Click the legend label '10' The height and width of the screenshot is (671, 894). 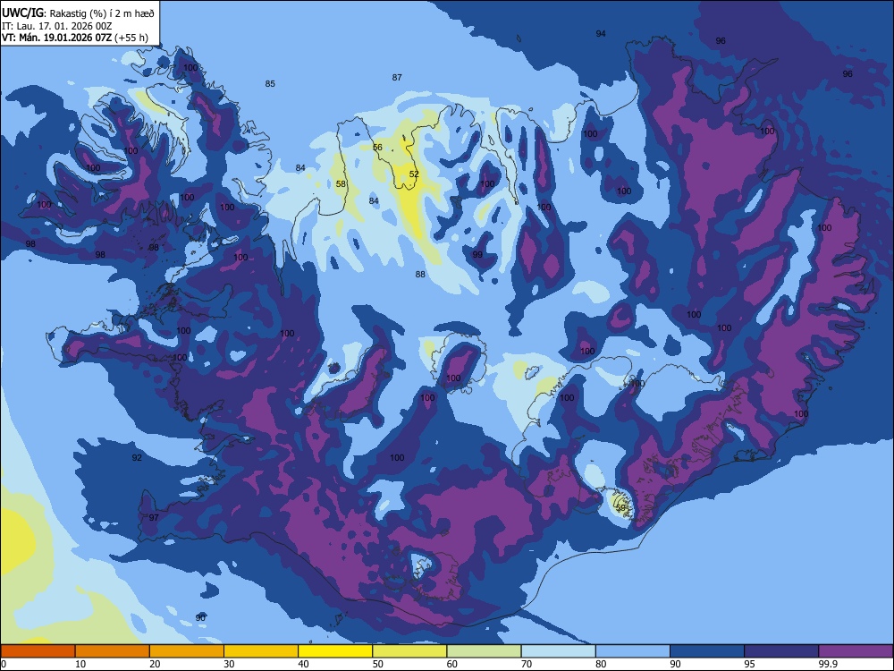pyautogui.click(x=80, y=664)
